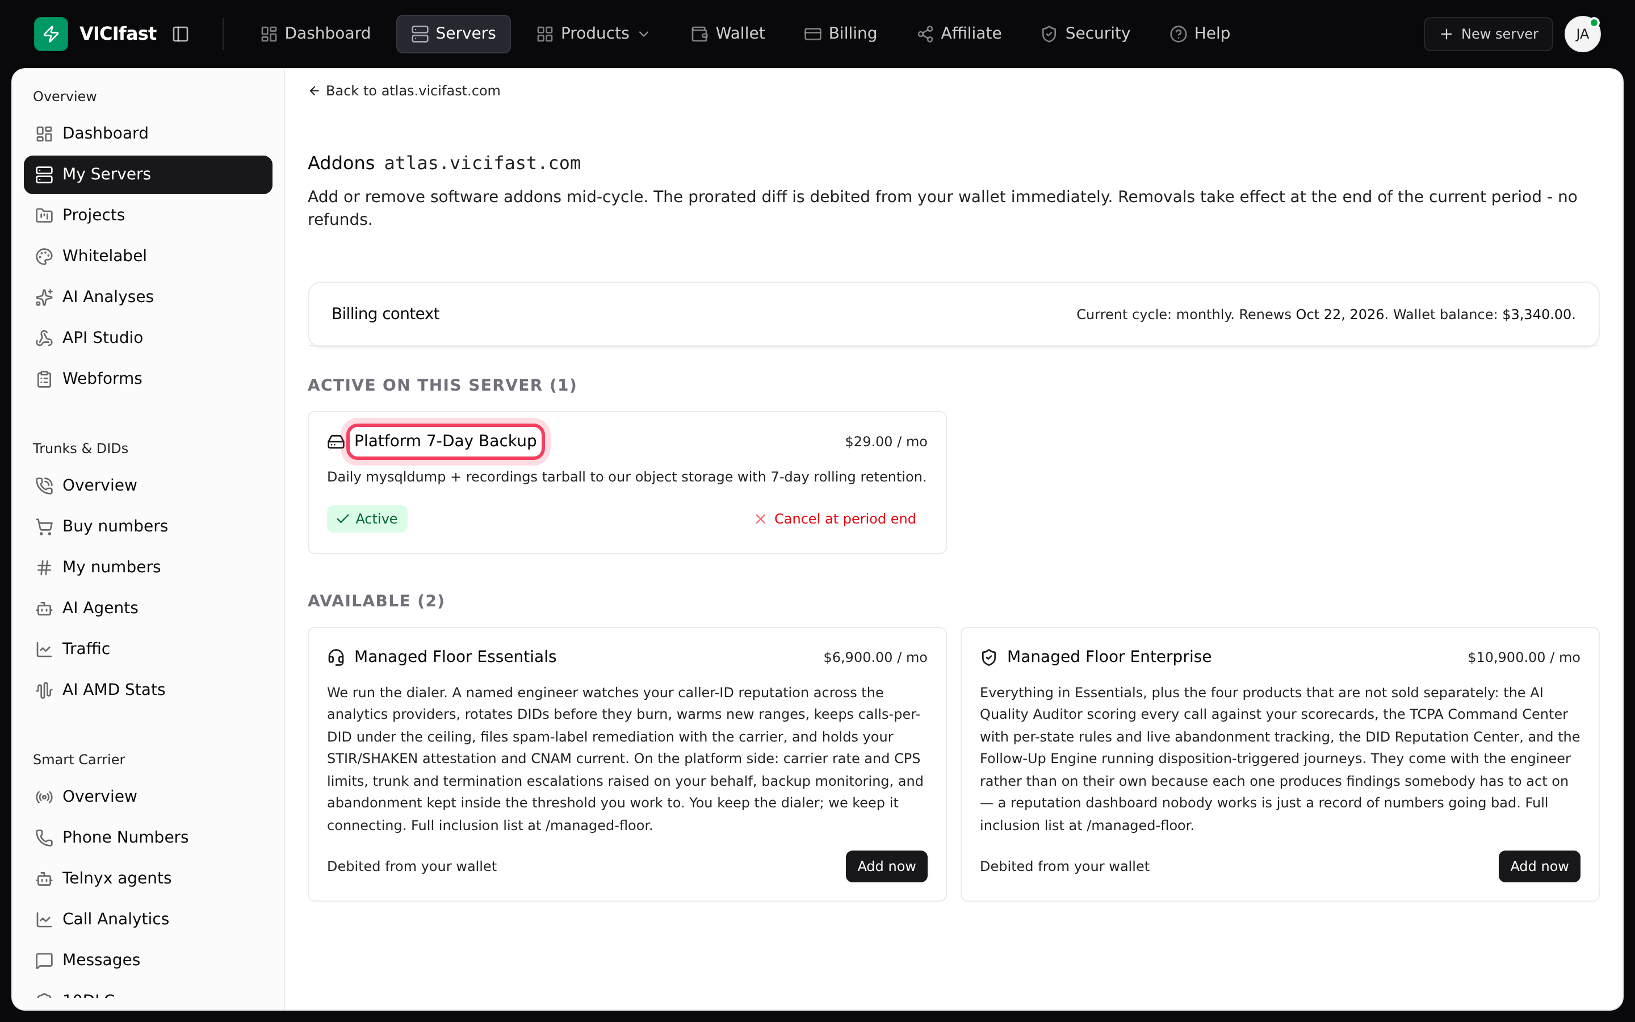Click the $29.00 / mo price

[886, 442]
